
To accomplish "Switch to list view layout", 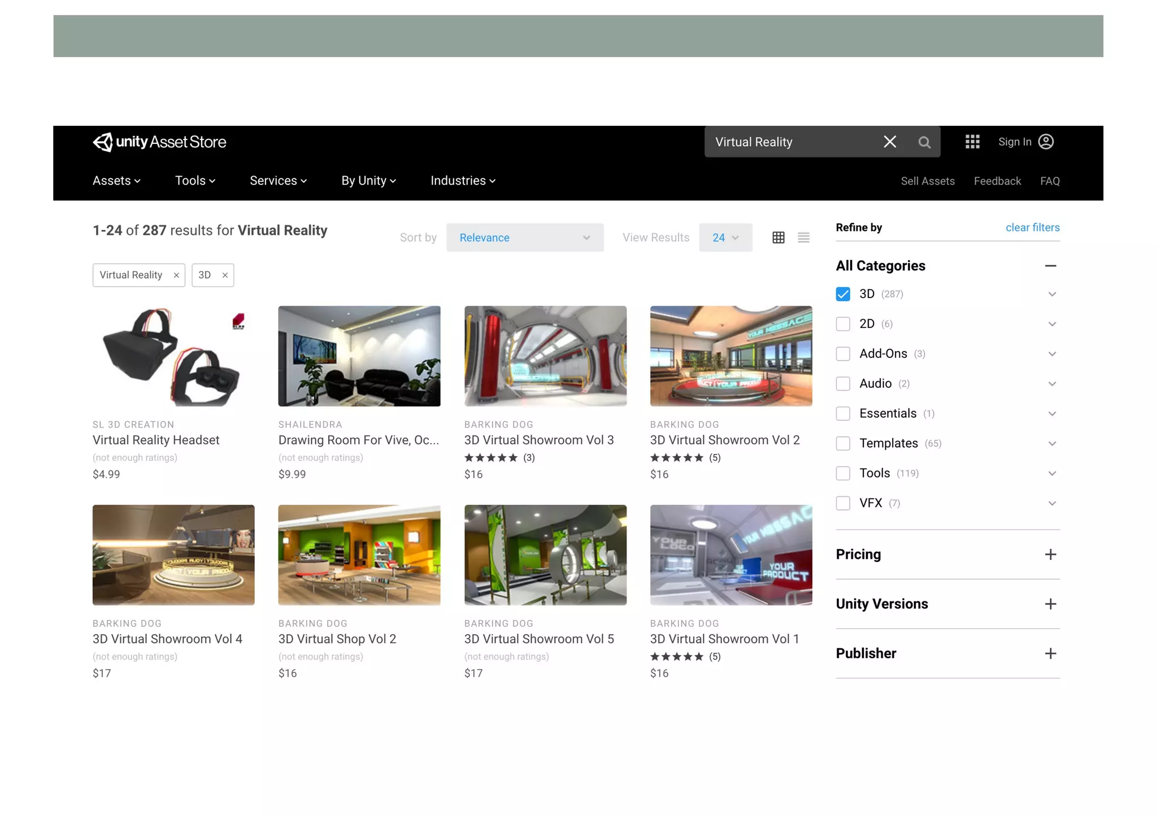I will click(x=803, y=238).
